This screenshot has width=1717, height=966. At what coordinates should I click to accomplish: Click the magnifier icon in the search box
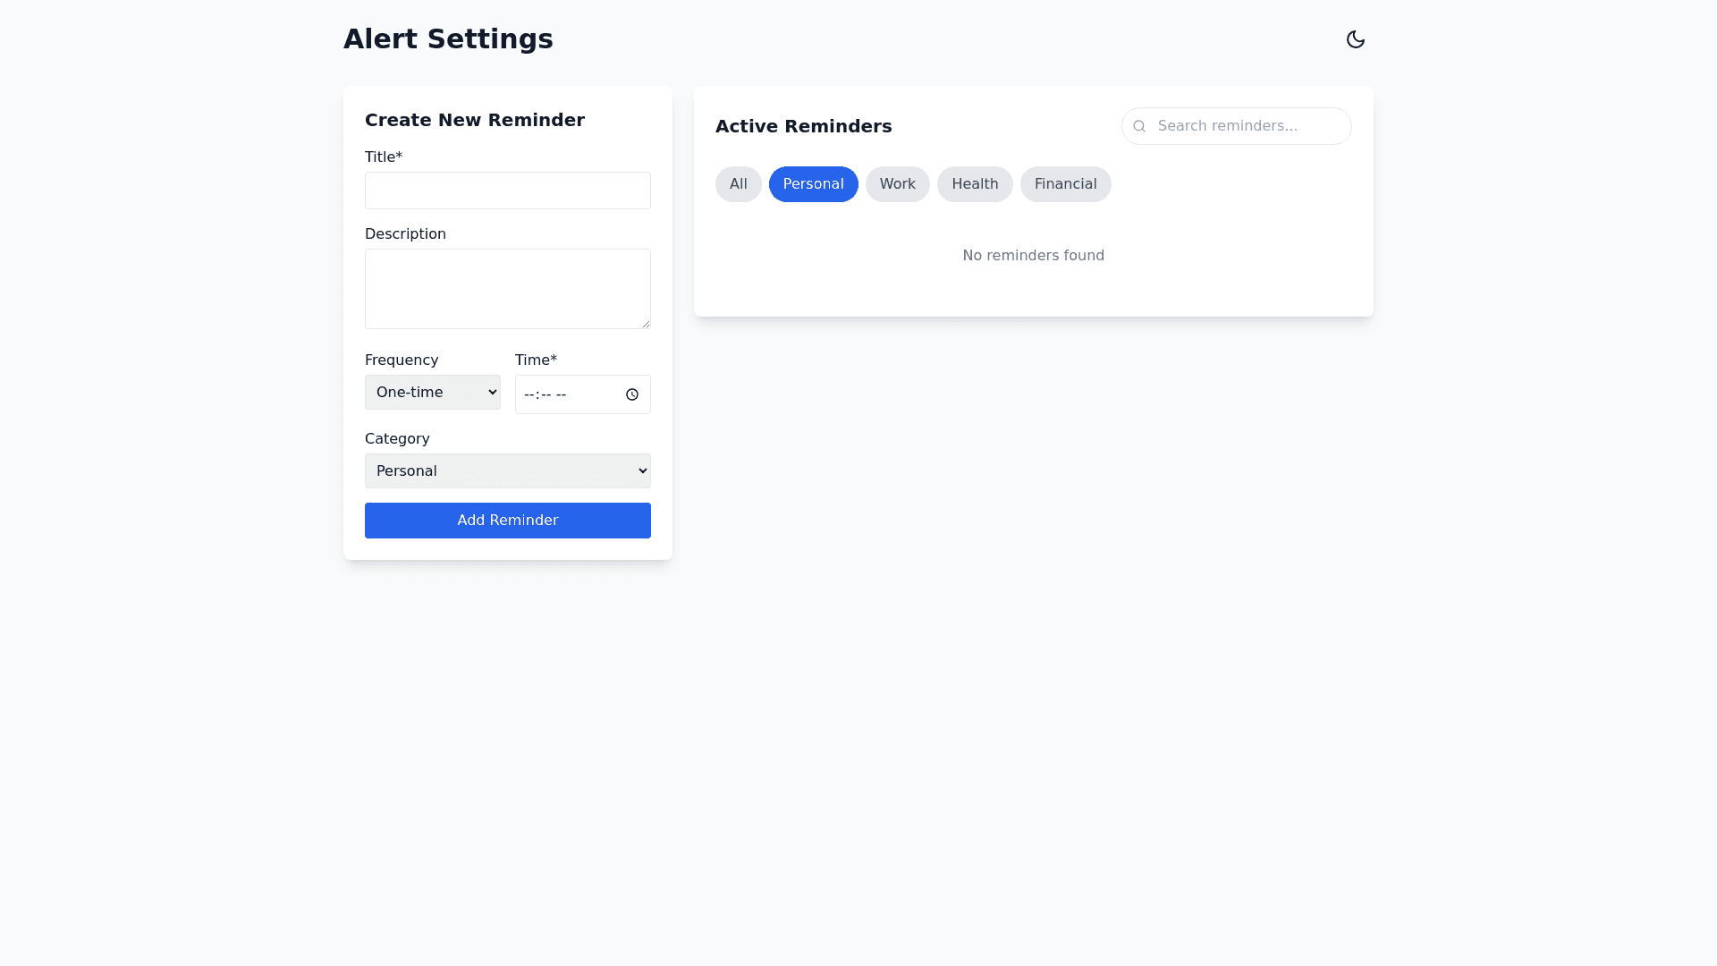[x=1139, y=126]
